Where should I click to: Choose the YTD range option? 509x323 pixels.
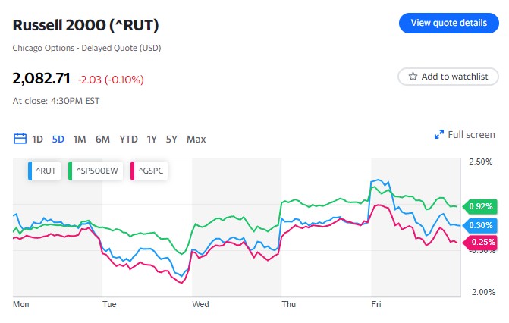(128, 139)
